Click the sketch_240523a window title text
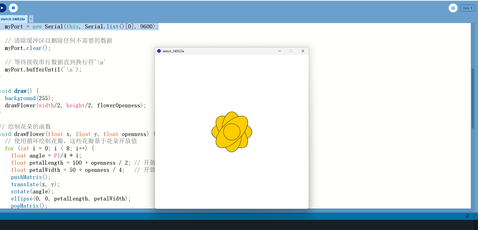Image resolution: width=478 pixels, height=230 pixels. [173, 51]
